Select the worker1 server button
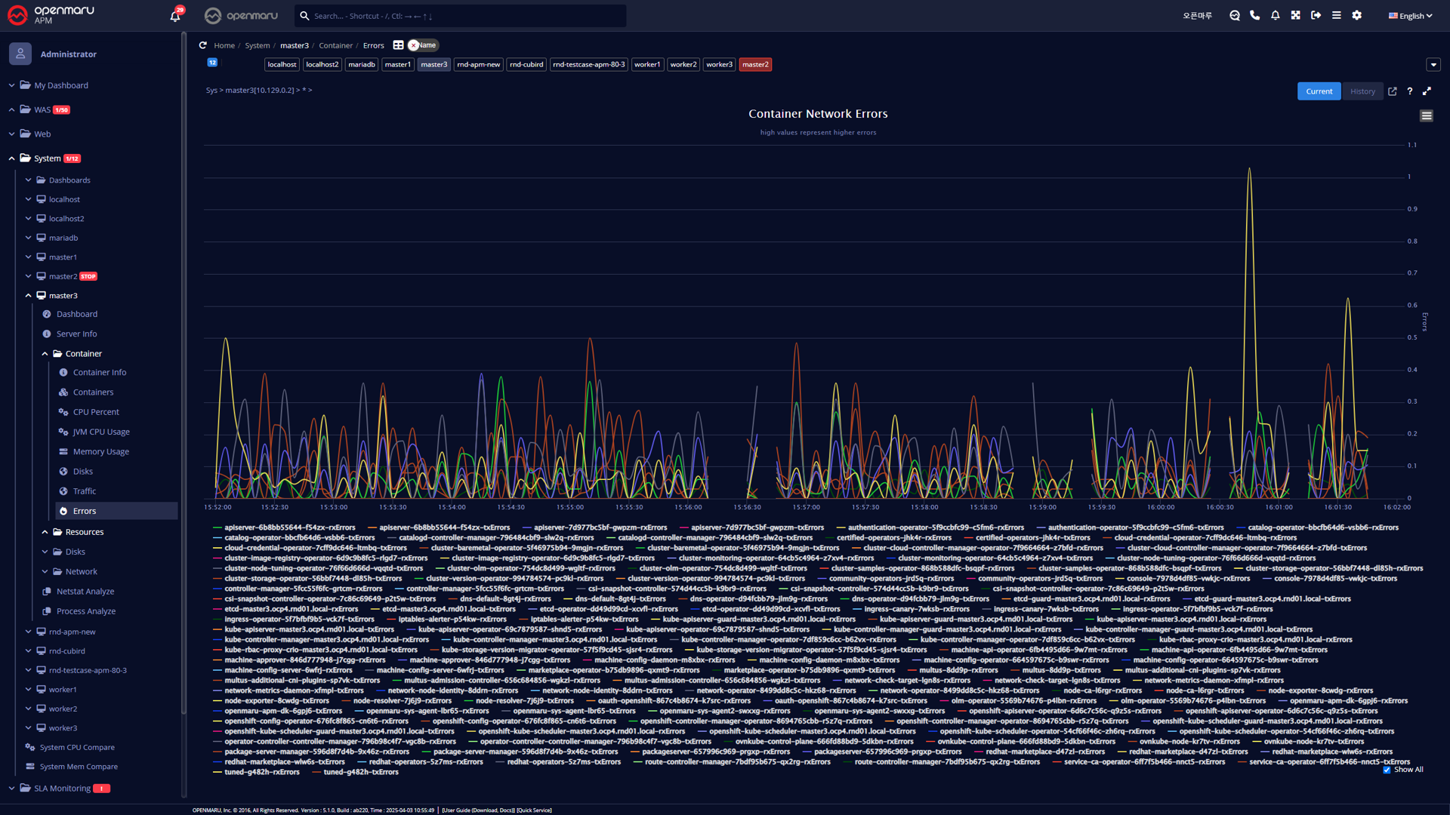 coord(647,65)
